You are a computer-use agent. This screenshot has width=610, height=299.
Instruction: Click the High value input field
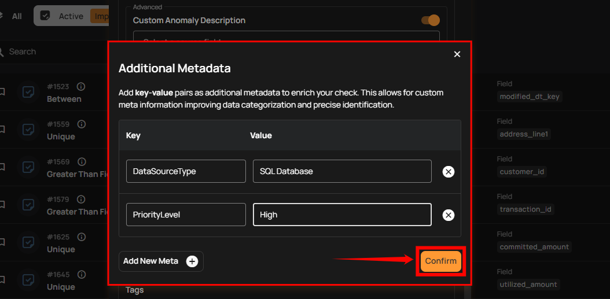pos(342,215)
